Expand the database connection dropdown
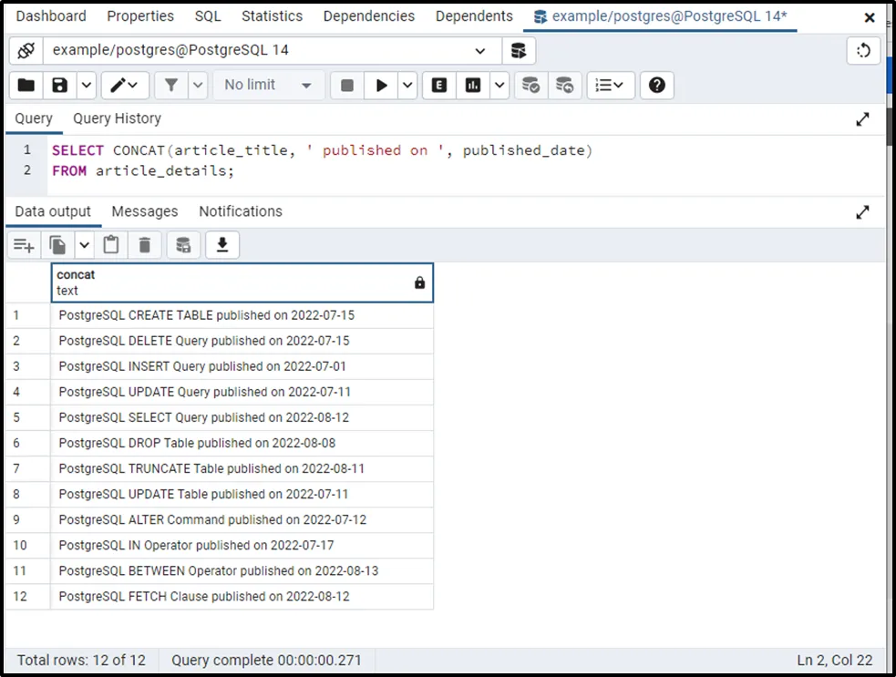The image size is (896, 677). (480, 50)
